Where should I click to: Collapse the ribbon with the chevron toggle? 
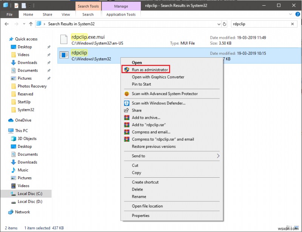pos(290,14)
